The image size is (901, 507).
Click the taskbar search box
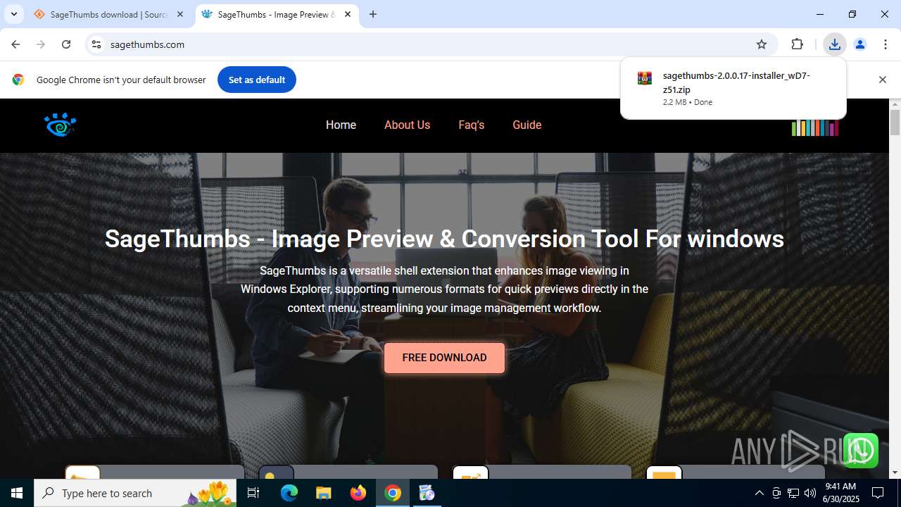tap(137, 493)
